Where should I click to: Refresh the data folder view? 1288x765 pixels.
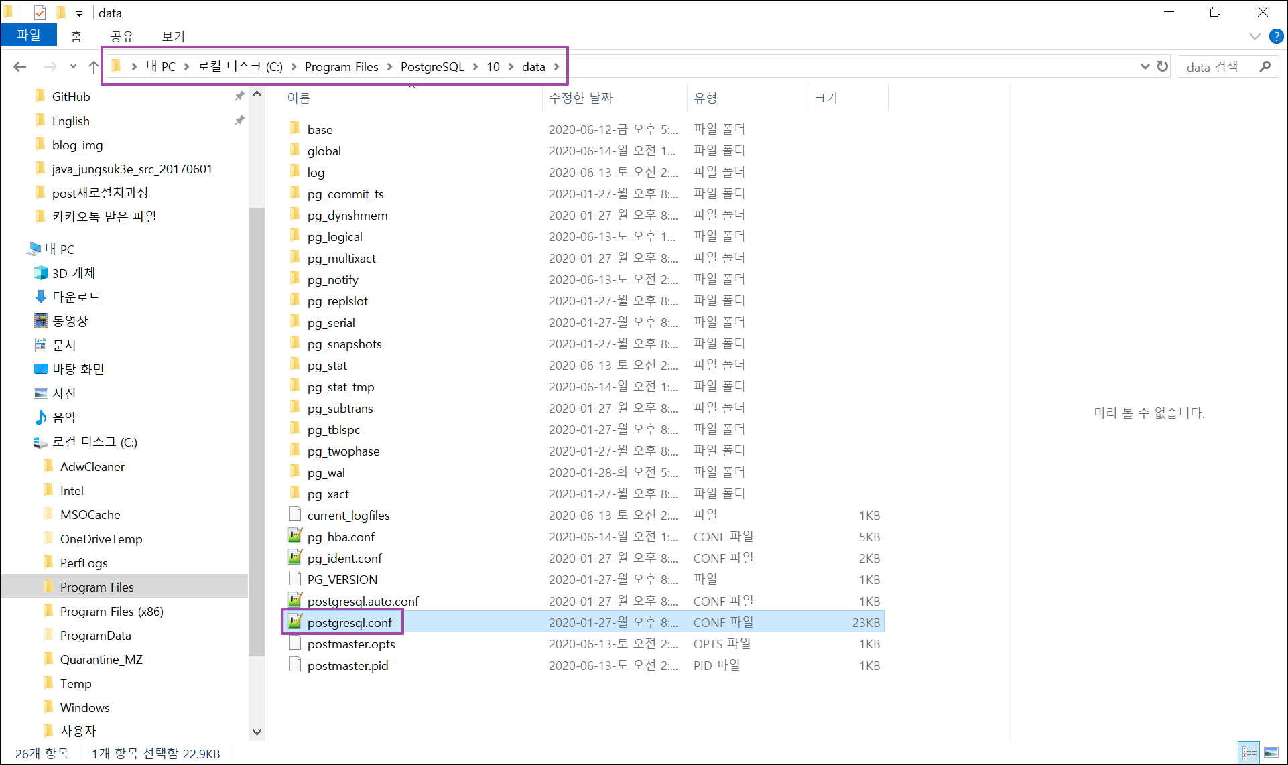pyautogui.click(x=1163, y=66)
